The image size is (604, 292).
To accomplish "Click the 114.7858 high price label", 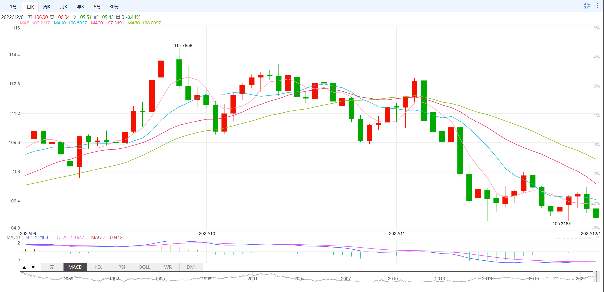I will [183, 45].
